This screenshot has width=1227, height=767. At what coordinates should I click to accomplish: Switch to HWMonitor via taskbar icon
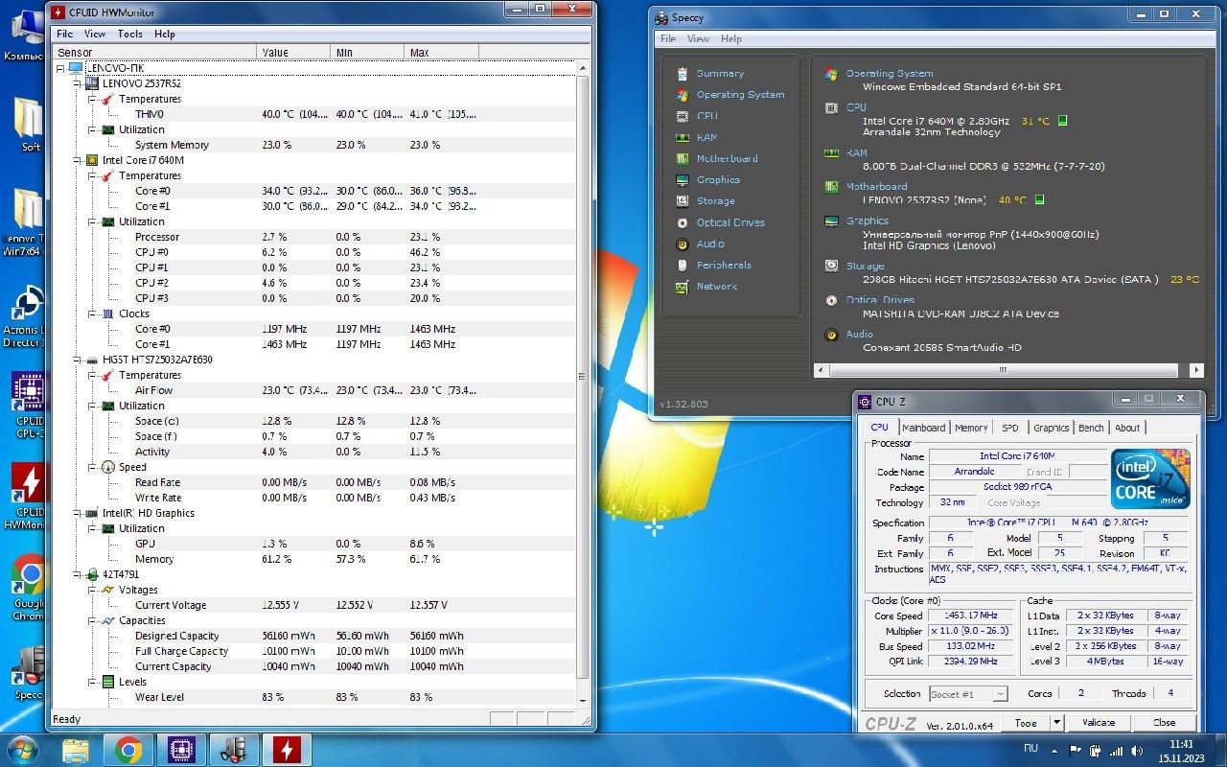(285, 750)
